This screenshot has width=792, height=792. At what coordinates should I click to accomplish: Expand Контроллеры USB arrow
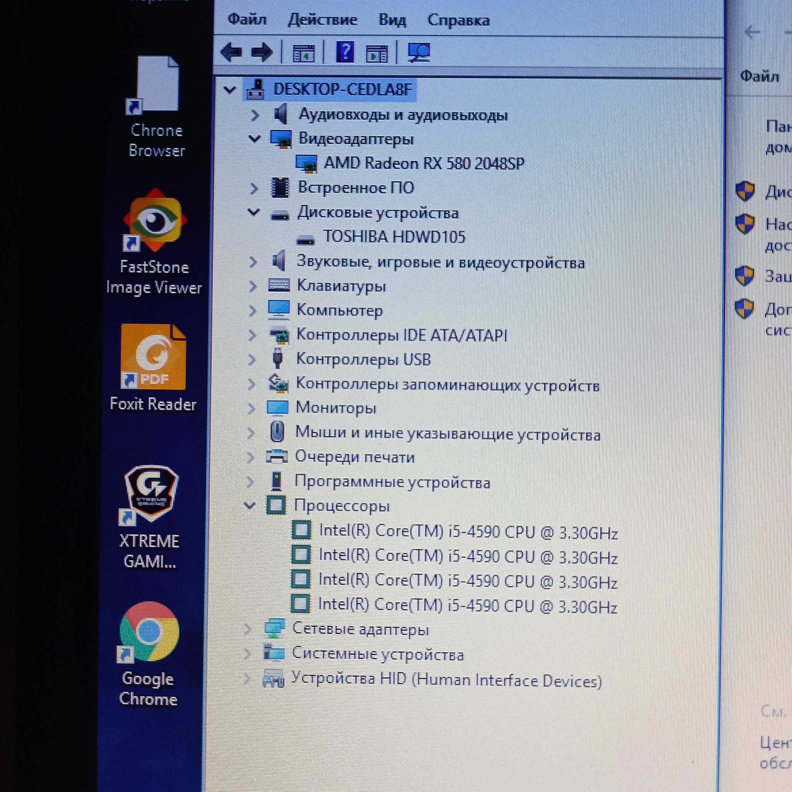click(x=252, y=359)
